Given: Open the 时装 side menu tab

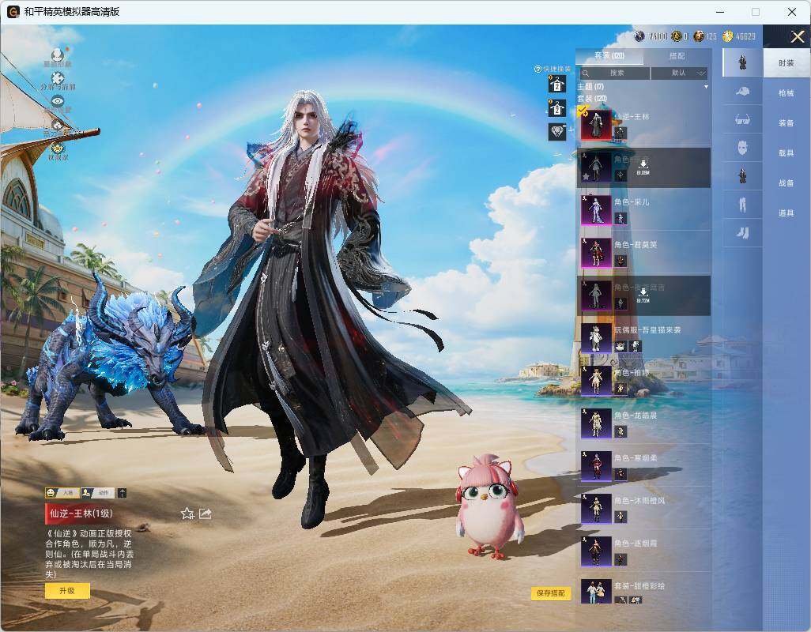Looking at the screenshot, I should 786,63.
